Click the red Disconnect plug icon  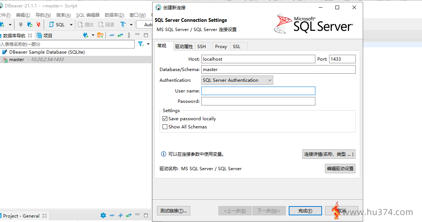point(38,24)
